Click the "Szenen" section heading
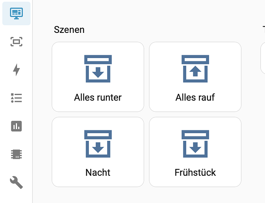This screenshot has width=265, height=203. [x=69, y=30]
